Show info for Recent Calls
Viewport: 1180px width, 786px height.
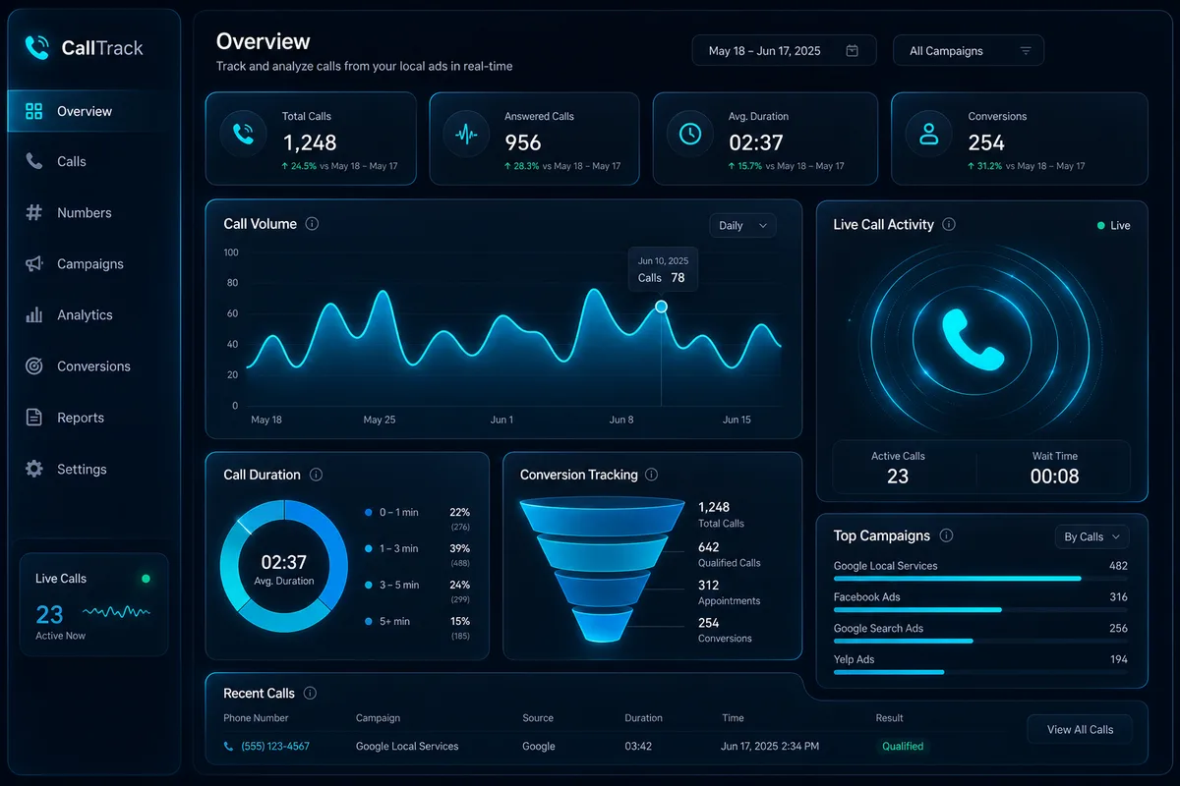coord(310,693)
